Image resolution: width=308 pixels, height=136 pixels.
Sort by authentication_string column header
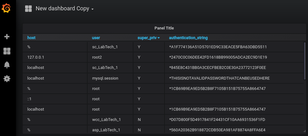pyautogui.click(x=188, y=38)
